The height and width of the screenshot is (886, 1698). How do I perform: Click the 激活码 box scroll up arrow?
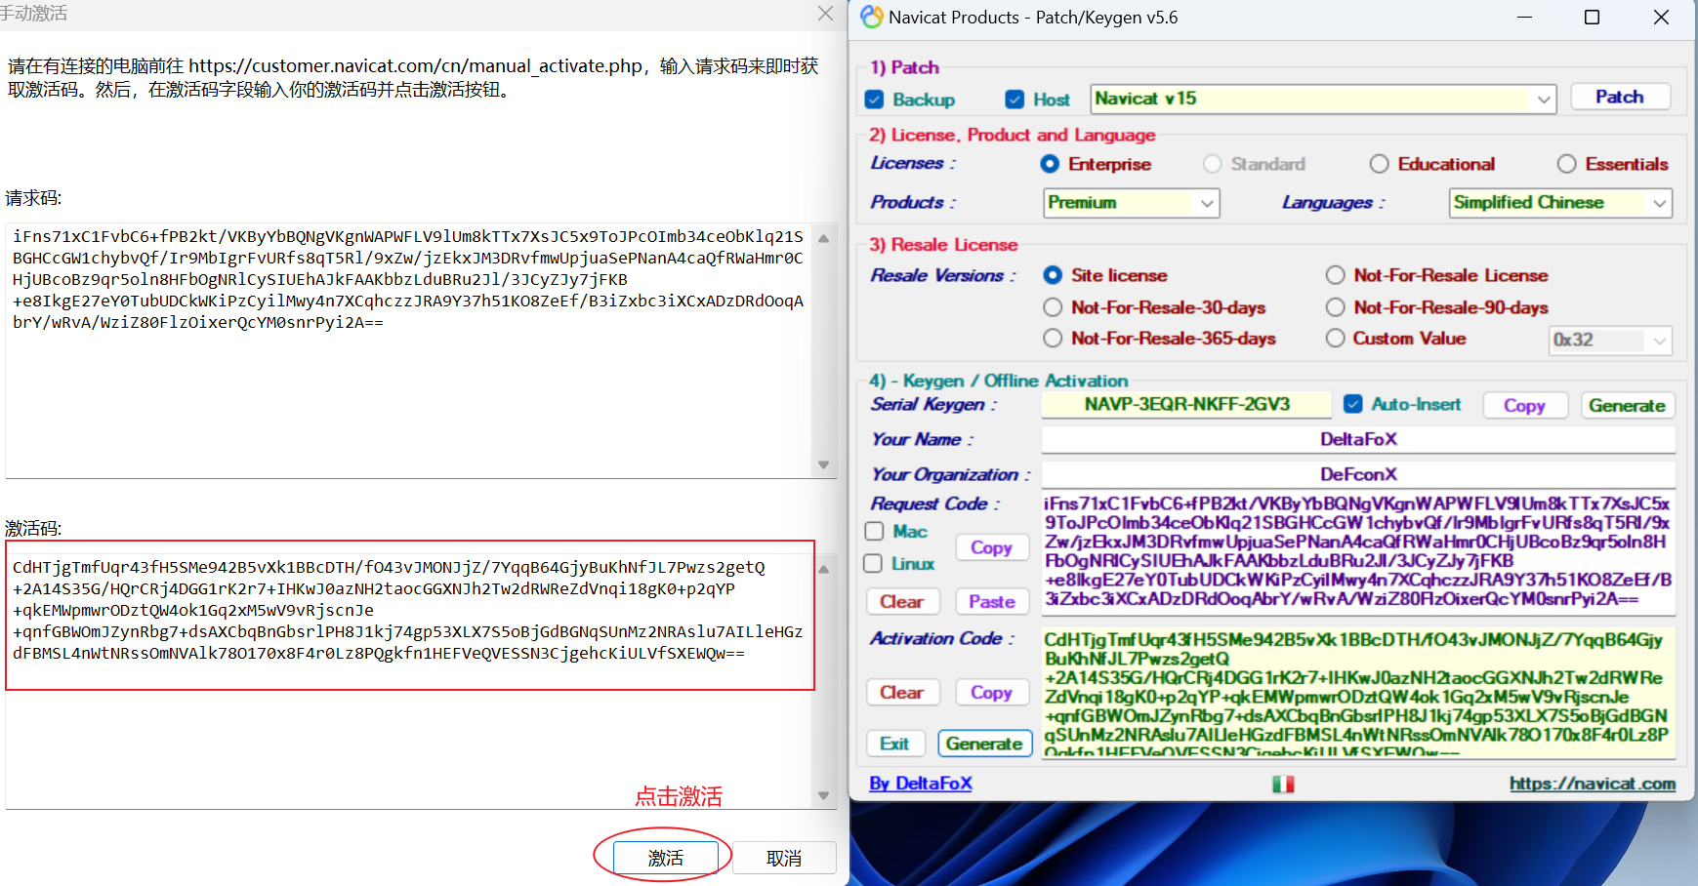coord(824,569)
